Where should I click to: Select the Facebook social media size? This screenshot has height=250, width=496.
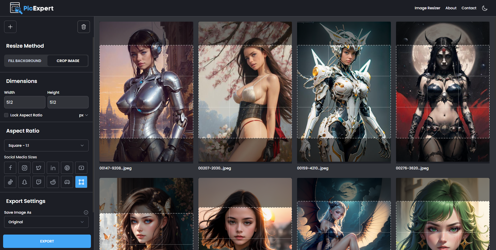(10, 168)
